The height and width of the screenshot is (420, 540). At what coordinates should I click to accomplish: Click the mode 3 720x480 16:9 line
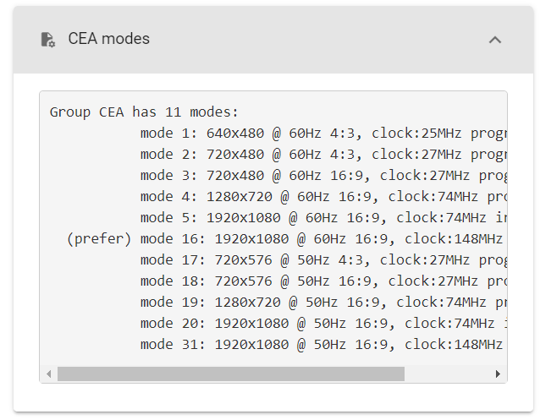coord(323,176)
